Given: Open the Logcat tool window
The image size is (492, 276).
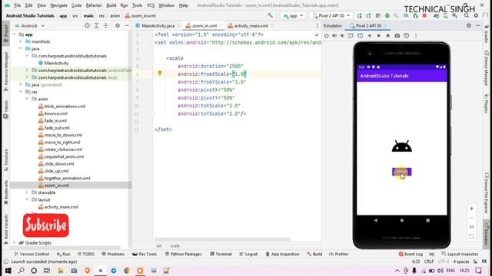Looking at the screenshot, I should tap(248, 254).
